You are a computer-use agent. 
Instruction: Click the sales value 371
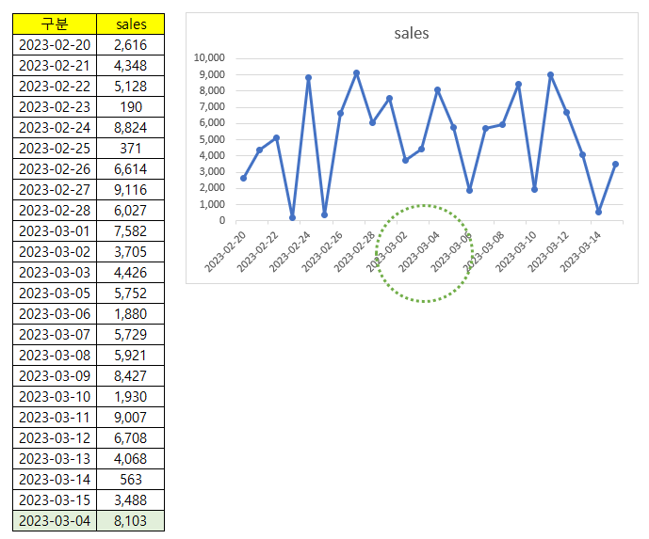(x=130, y=148)
